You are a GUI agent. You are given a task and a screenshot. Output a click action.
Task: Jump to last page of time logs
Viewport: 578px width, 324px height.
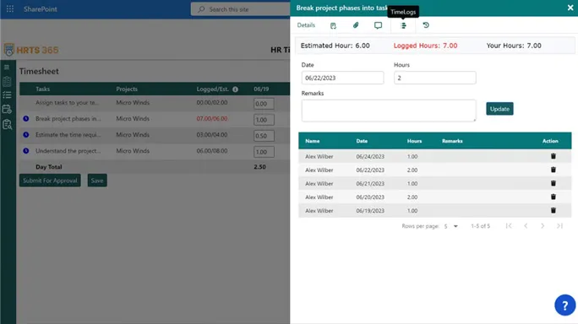(x=559, y=225)
